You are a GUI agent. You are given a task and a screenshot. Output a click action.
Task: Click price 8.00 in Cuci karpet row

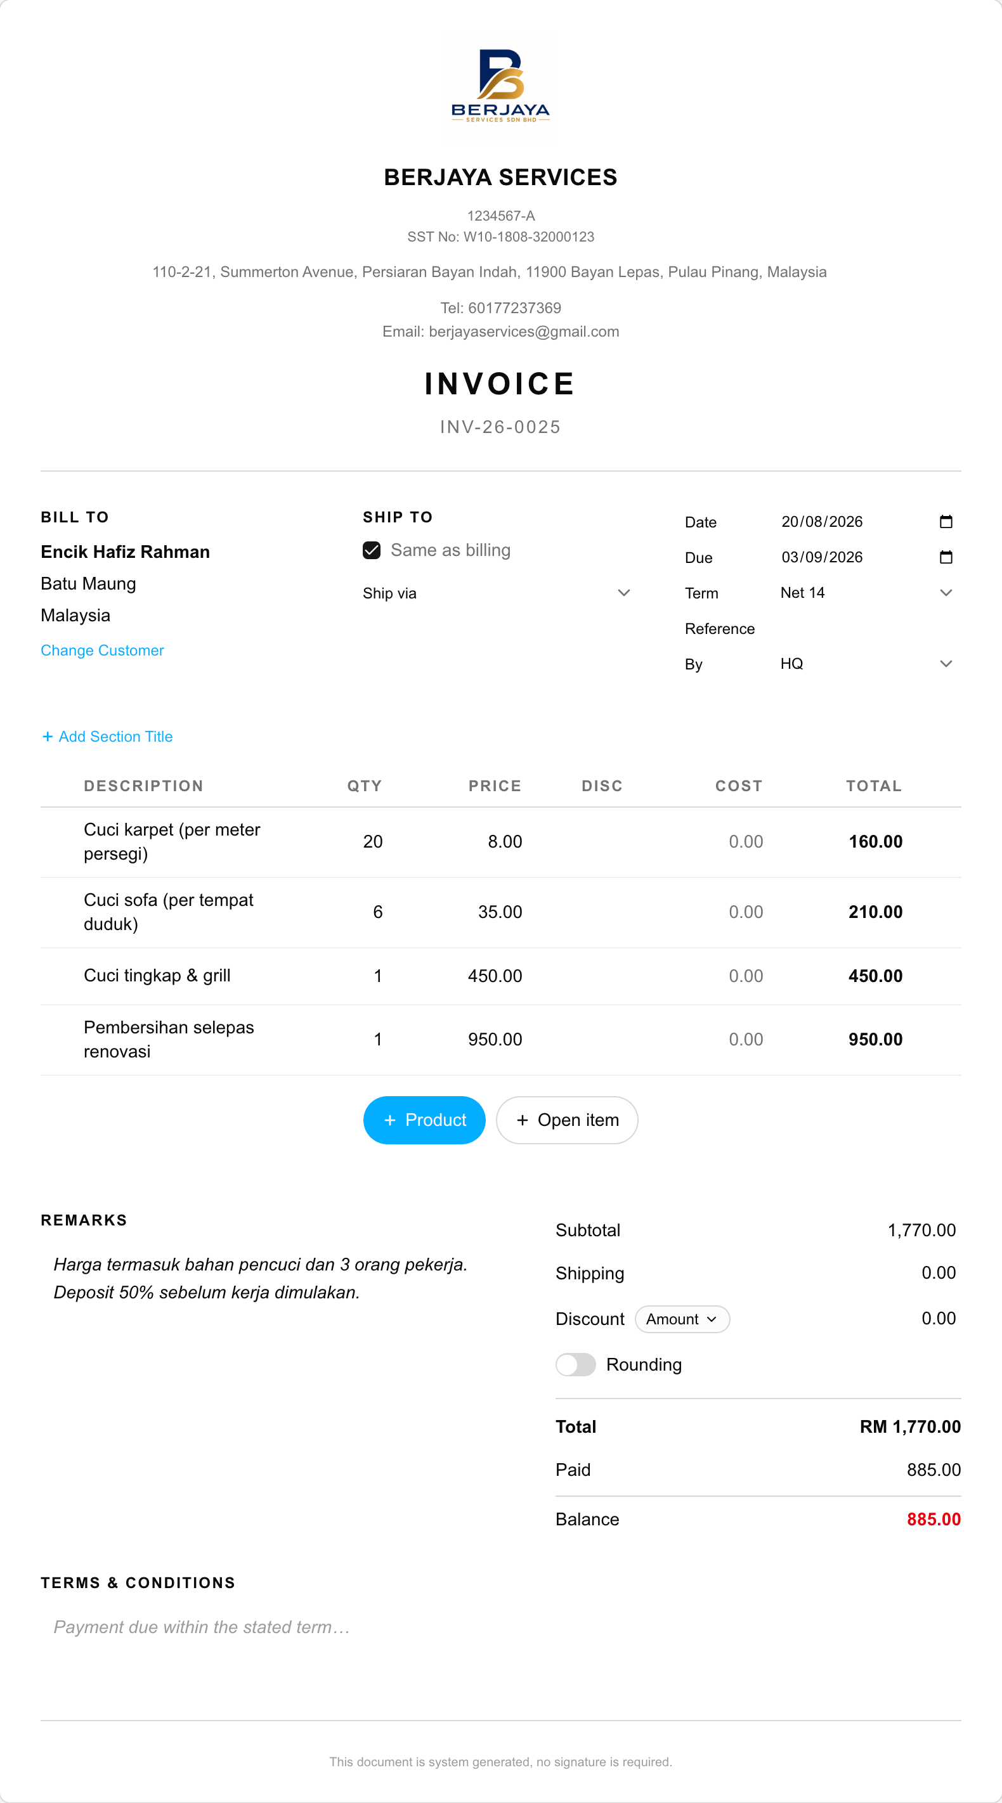click(505, 841)
